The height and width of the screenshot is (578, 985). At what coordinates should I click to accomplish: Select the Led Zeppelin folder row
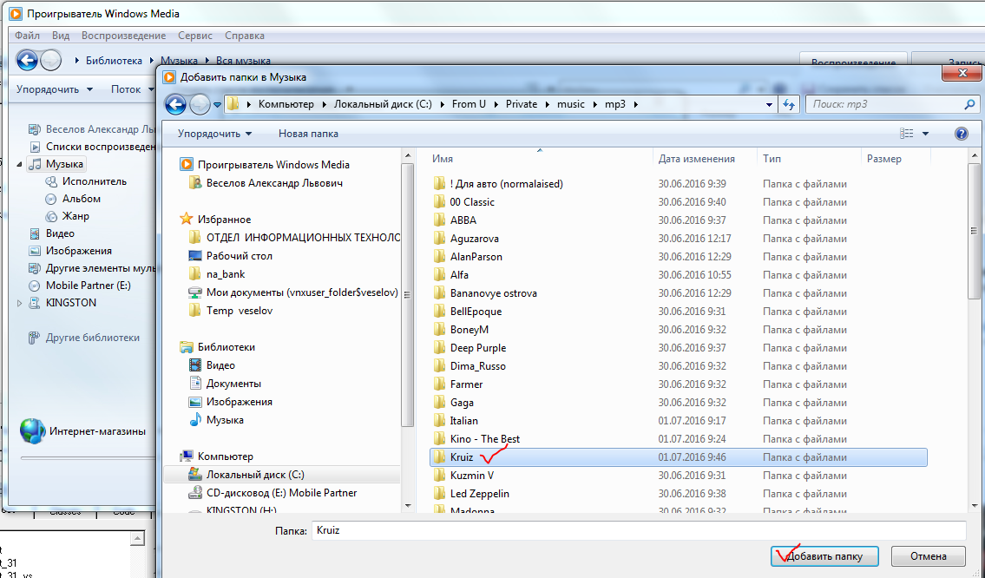pyautogui.click(x=677, y=494)
